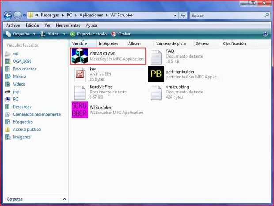274x206 pixels.
Task: Sort by the Álbum column header
Action: pos(140,43)
